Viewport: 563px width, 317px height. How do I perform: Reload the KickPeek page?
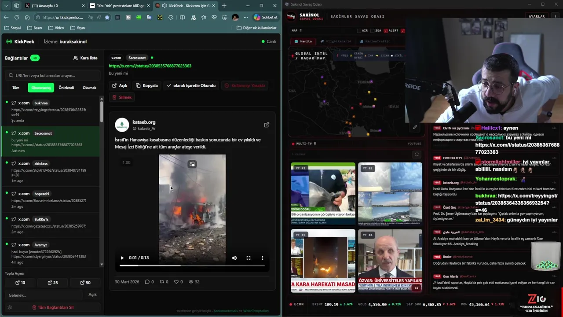tap(17, 17)
